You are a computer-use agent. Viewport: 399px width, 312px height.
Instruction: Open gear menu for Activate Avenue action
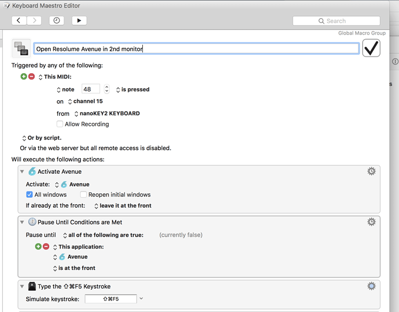tap(371, 171)
